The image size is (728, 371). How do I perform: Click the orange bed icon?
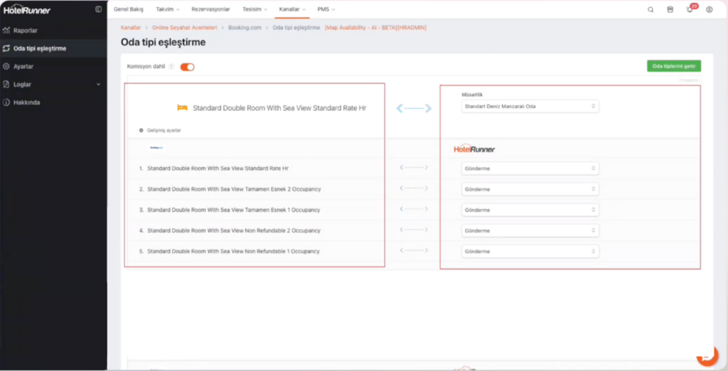coord(183,108)
